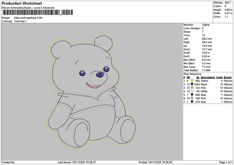Click the 'Page 1 of 1' footer text
Viewport: 234px width, 165px height.
[x=226, y=162]
